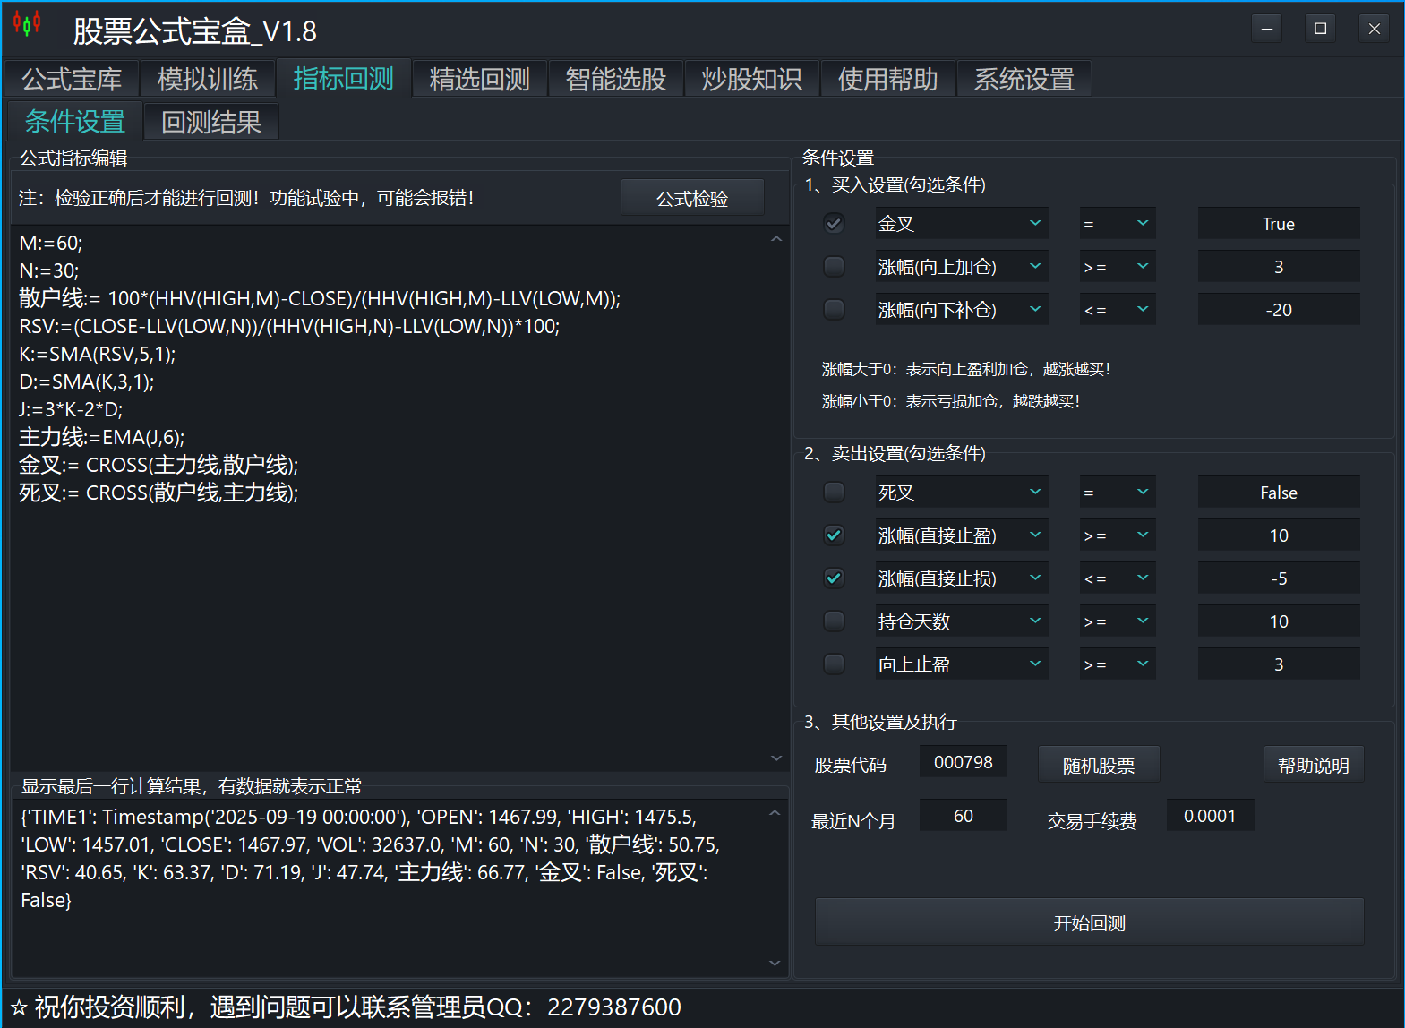Screen dimensions: 1405x1028
Task: Enable the 持仓天数 sell condition
Action: pyautogui.click(x=834, y=621)
